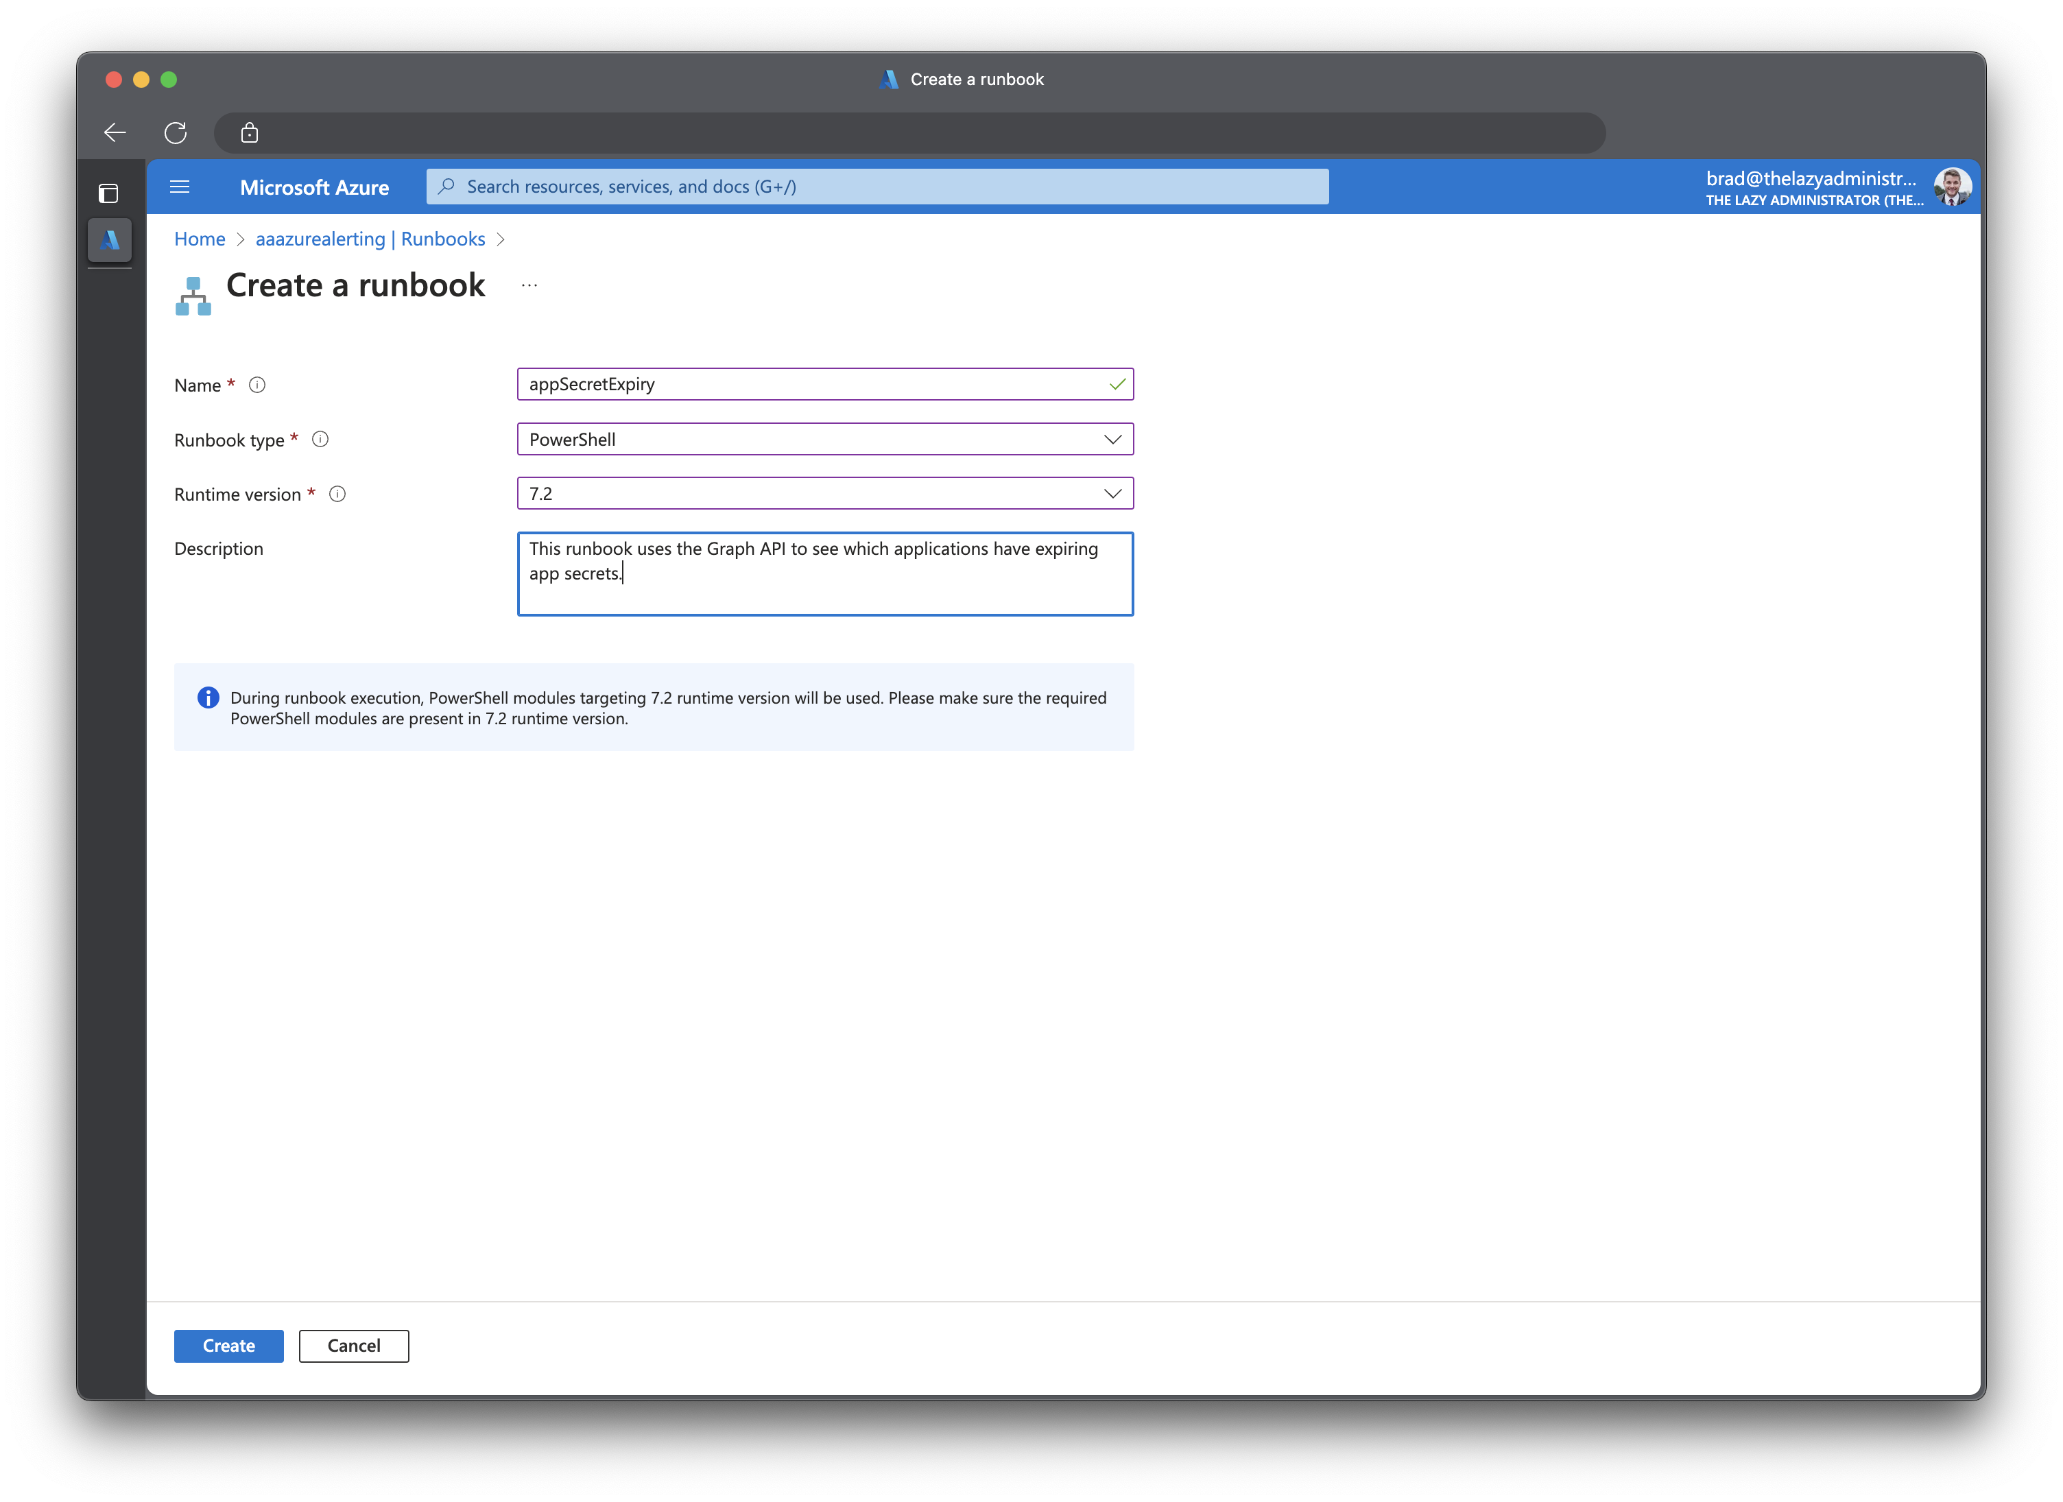Click the Create button

point(229,1346)
